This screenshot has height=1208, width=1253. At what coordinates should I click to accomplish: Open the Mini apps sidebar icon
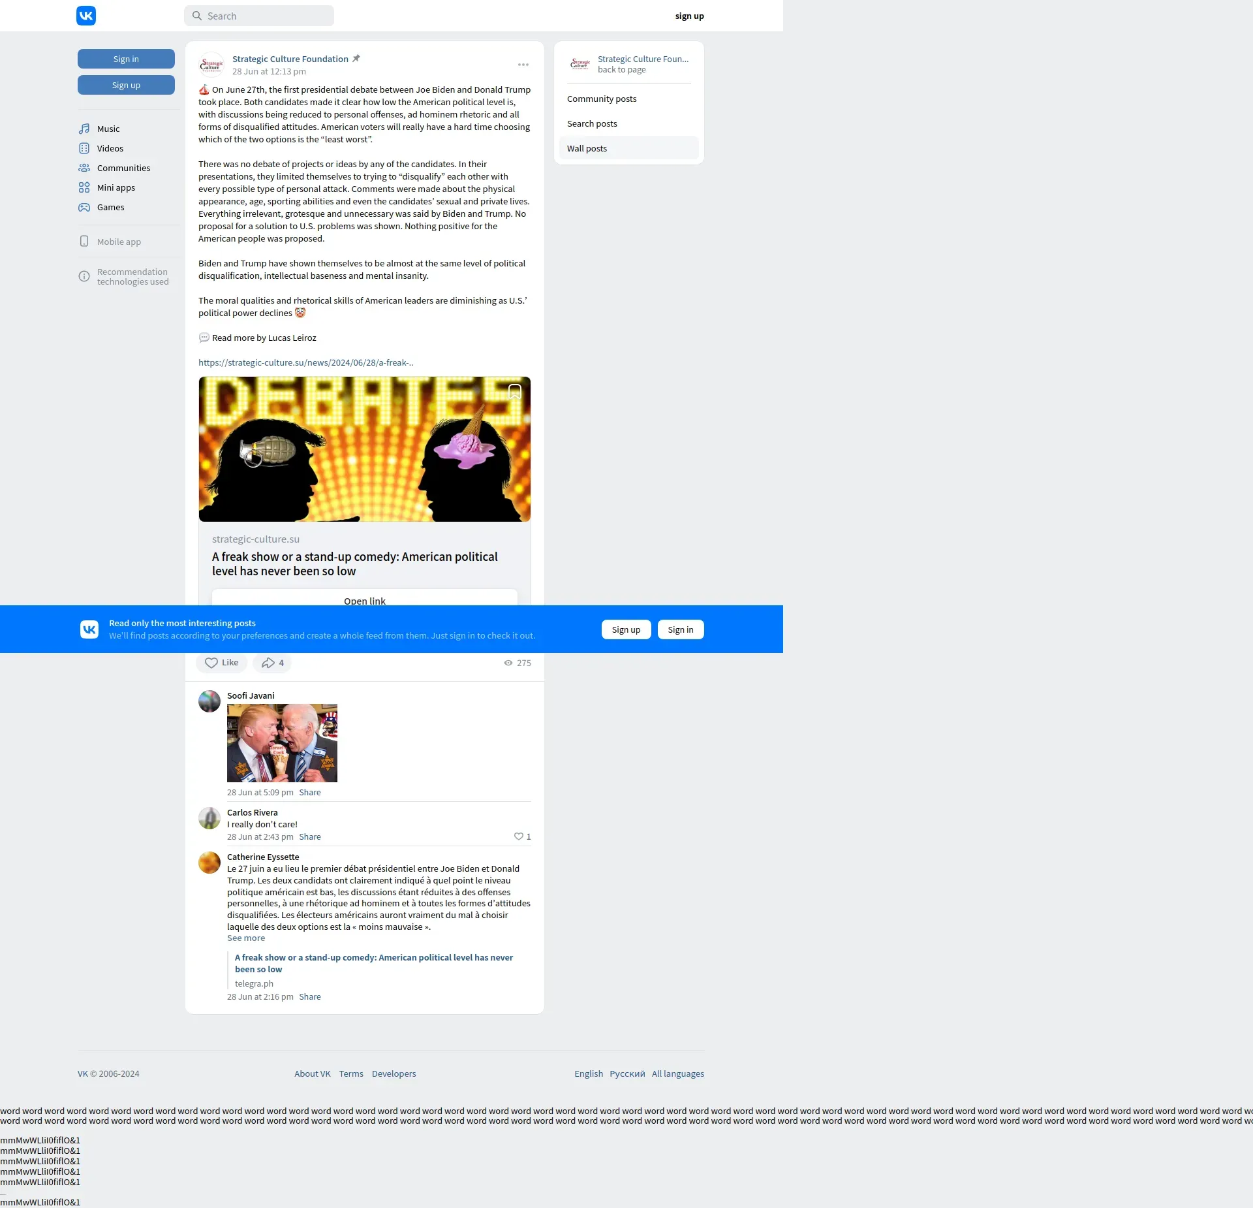84,187
